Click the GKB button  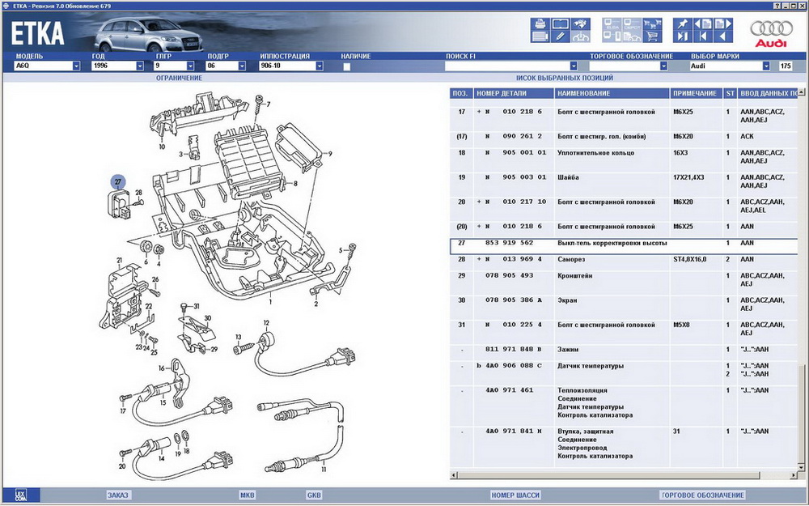314,495
